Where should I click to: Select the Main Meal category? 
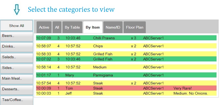17,79
